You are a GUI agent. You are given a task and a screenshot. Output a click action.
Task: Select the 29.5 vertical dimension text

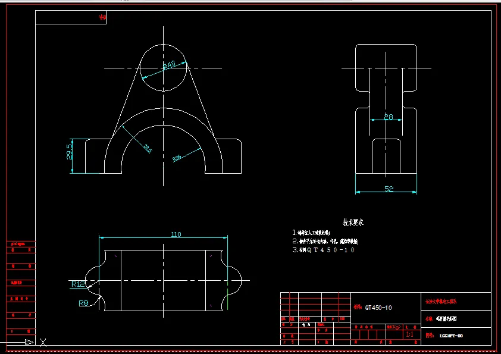click(70, 152)
